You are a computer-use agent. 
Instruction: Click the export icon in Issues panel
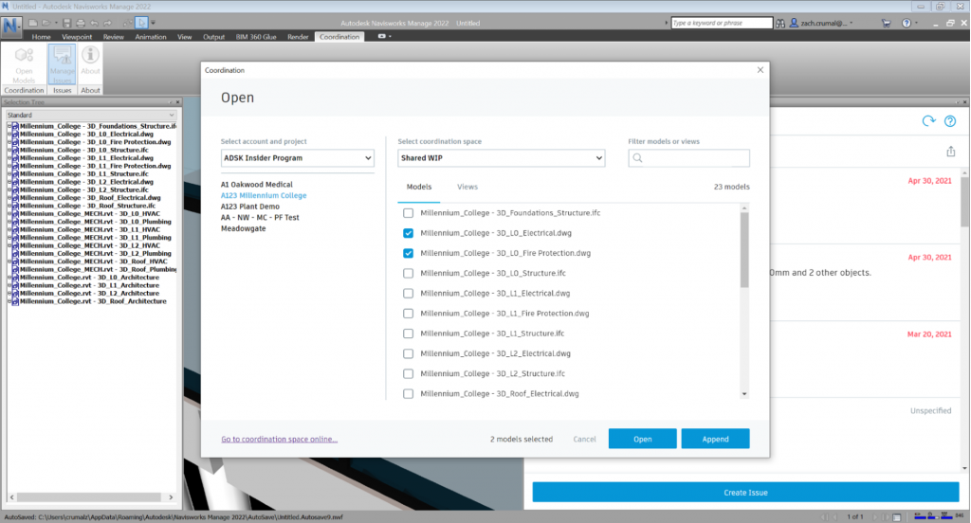click(950, 152)
